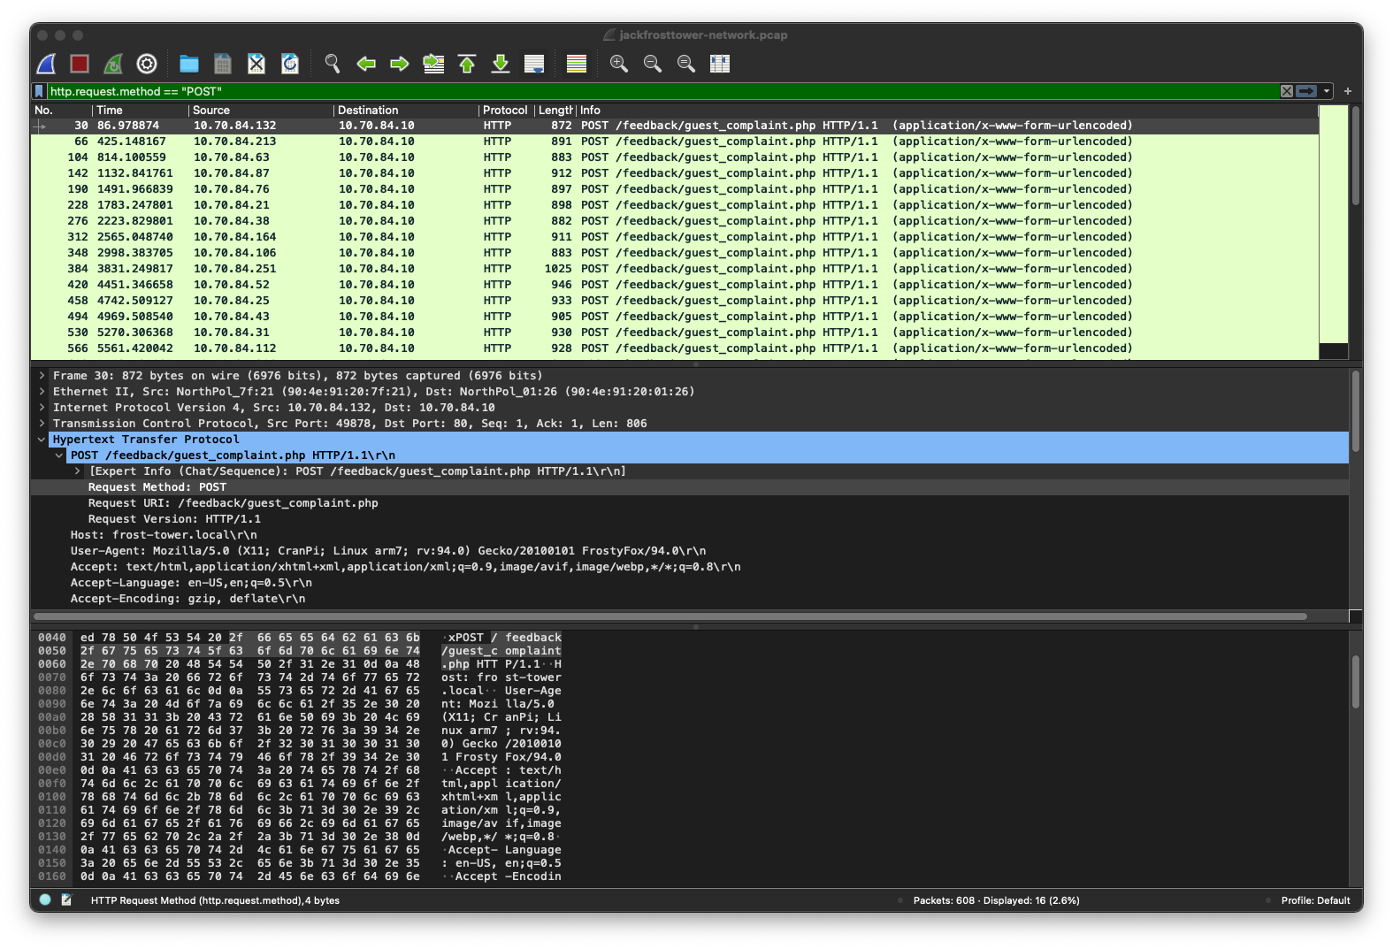The height and width of the screenshot is (949, 1393).
Task: Stop capturing packets using the red square
Action: [80, 64]
